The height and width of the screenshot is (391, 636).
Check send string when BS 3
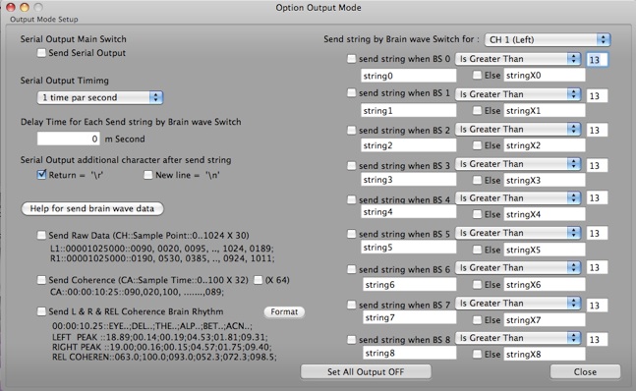click(x=351, y=165)
